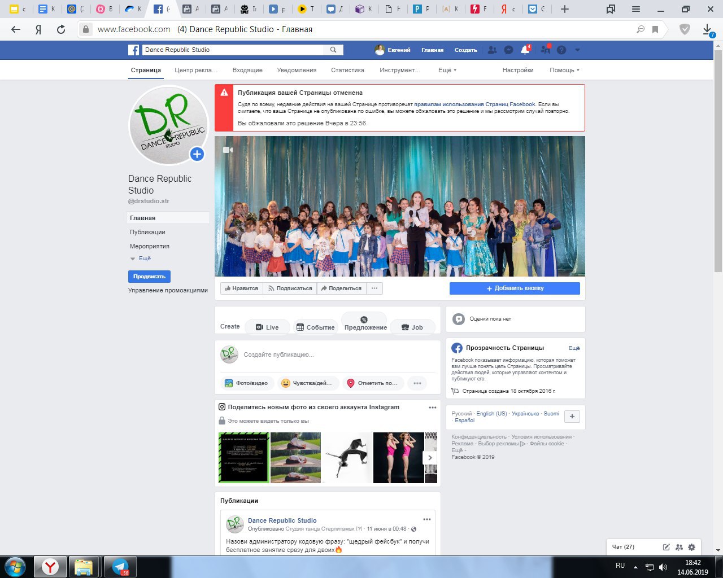Open white acrobat Instagram photo thumbnail

[347, 458]
